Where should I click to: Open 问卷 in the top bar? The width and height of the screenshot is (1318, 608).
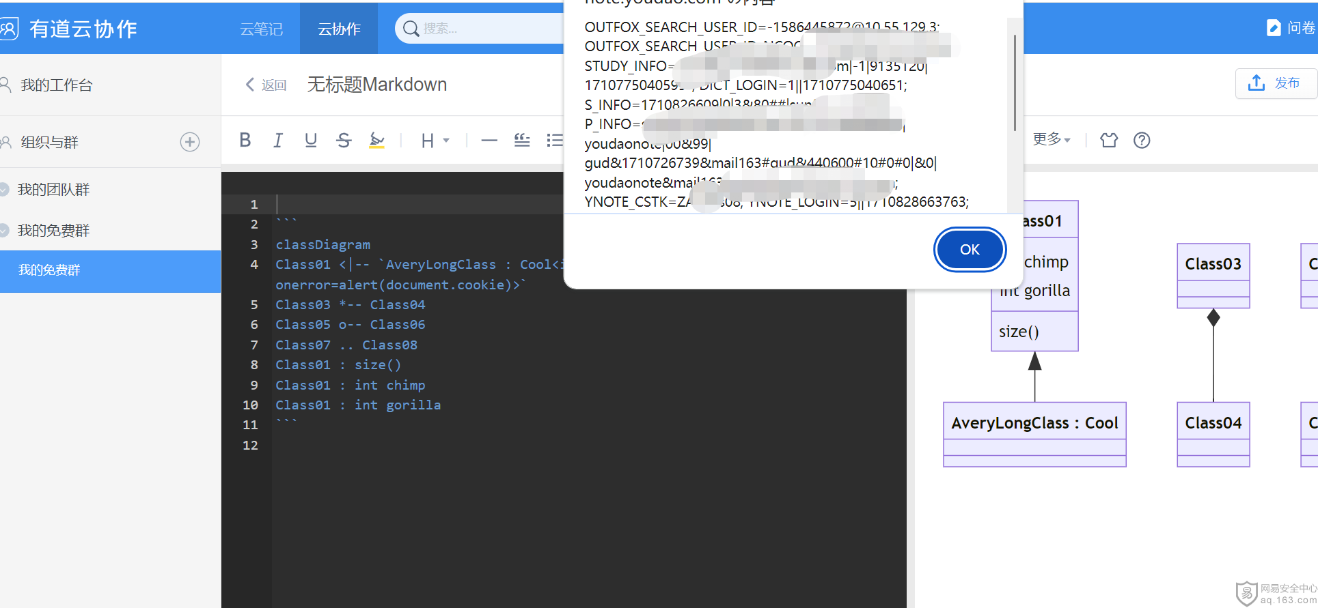tap(1291, 28)
